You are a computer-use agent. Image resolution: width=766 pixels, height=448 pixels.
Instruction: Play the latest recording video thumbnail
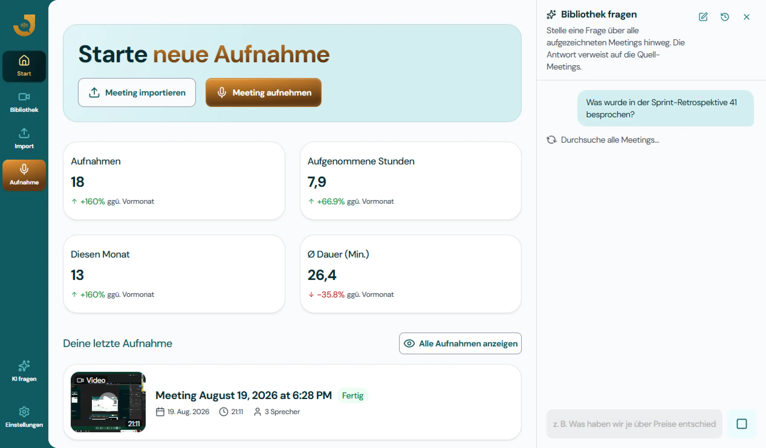point(108,402)
